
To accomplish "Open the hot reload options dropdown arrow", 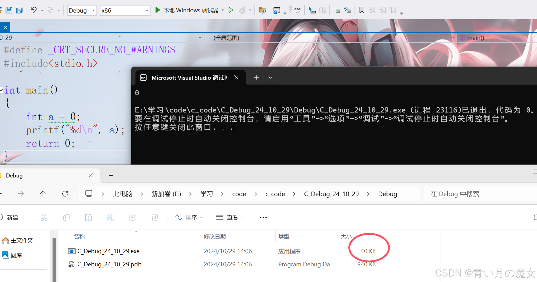I will point(250,10).
